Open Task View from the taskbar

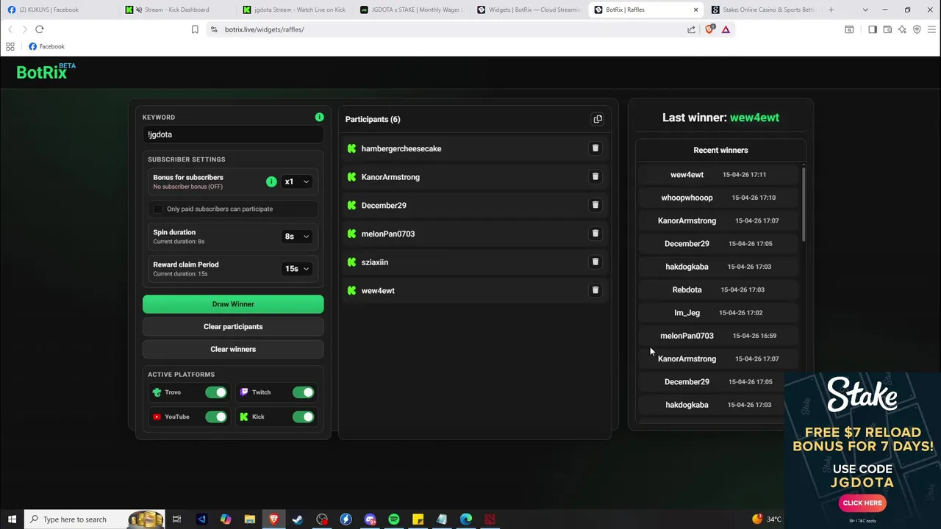(177, 519)
